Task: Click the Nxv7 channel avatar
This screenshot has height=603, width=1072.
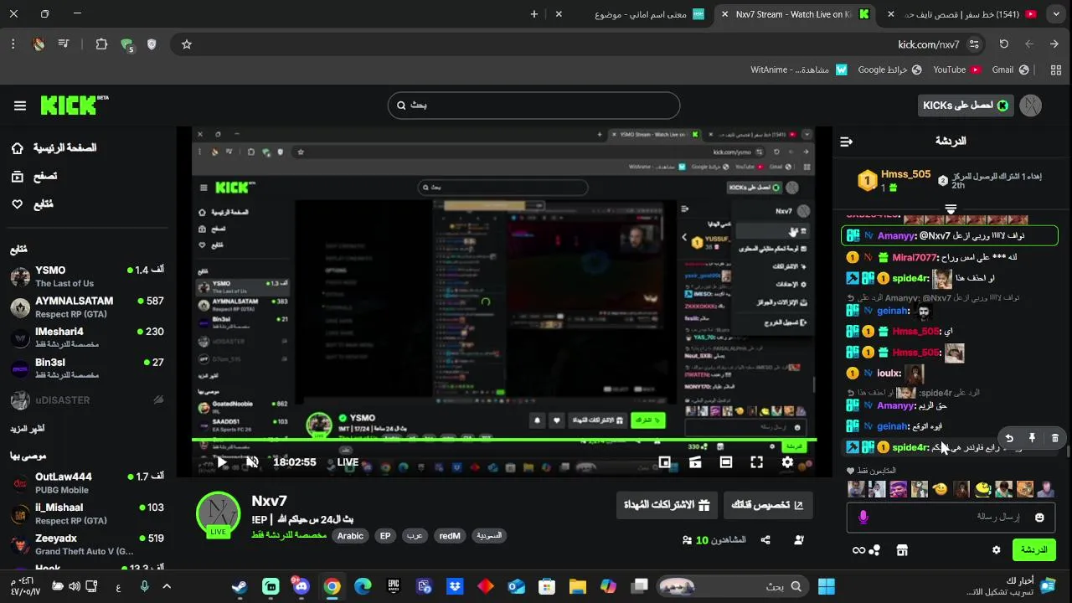Action: tap(219, 513)
